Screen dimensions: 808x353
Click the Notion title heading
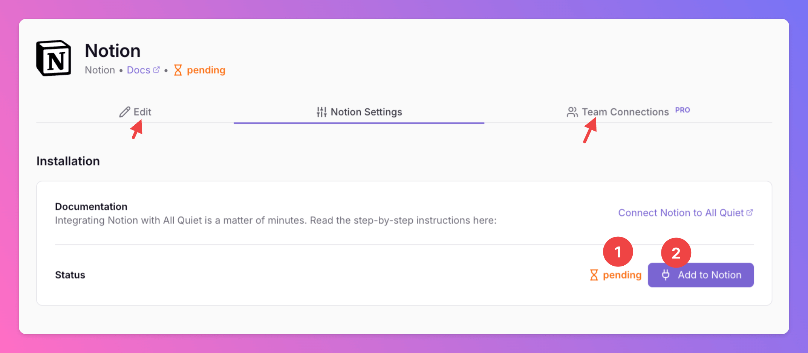coord(113,50)
